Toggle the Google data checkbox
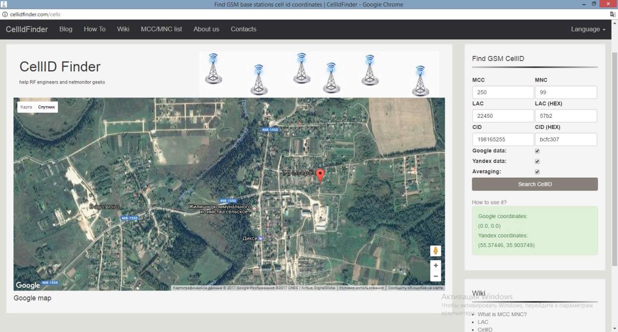The image size is (618, 332). coord(537,151)
